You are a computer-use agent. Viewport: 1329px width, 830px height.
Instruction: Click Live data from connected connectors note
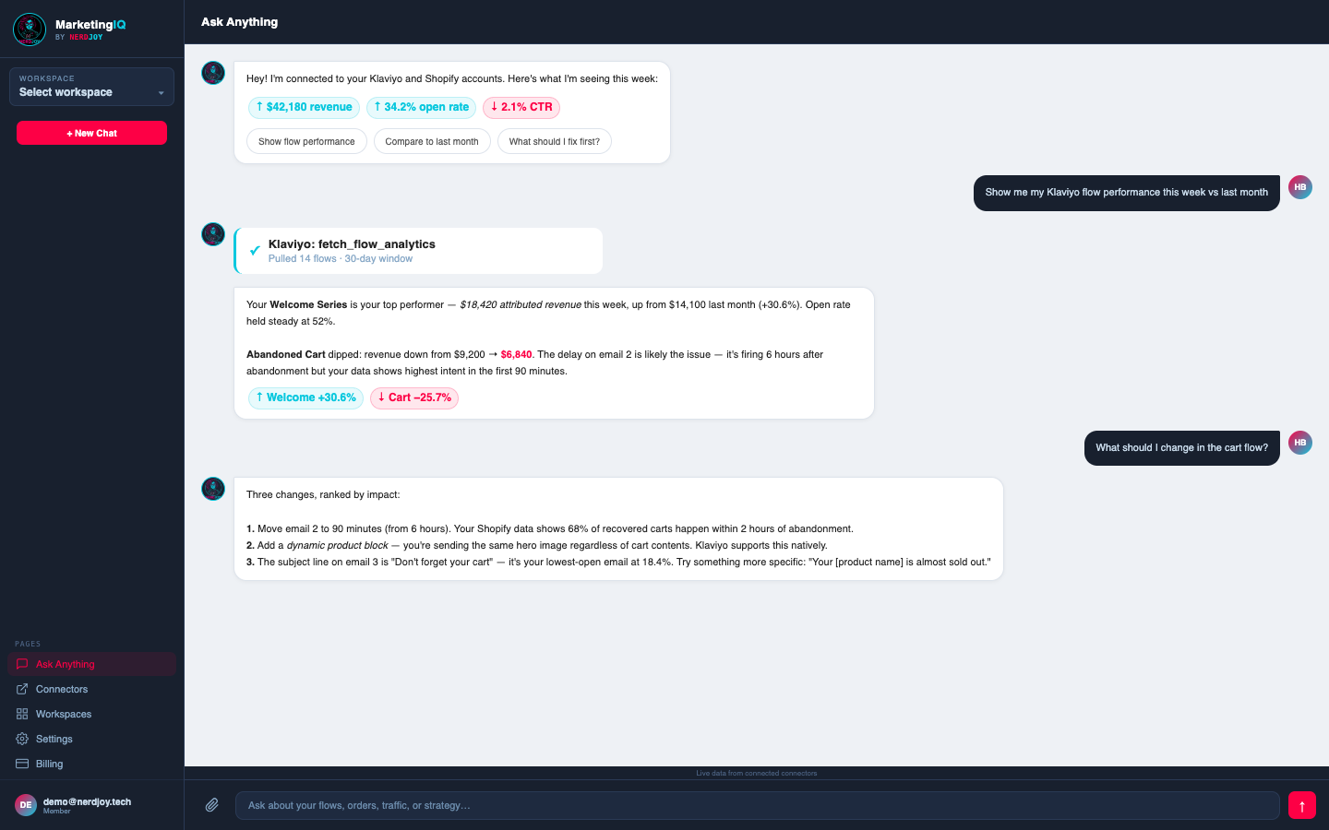point(757,773)
